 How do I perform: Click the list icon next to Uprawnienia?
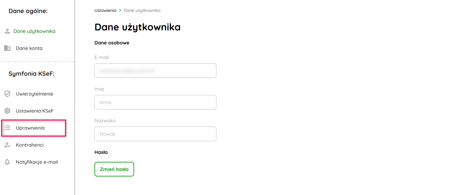(7, 128)
